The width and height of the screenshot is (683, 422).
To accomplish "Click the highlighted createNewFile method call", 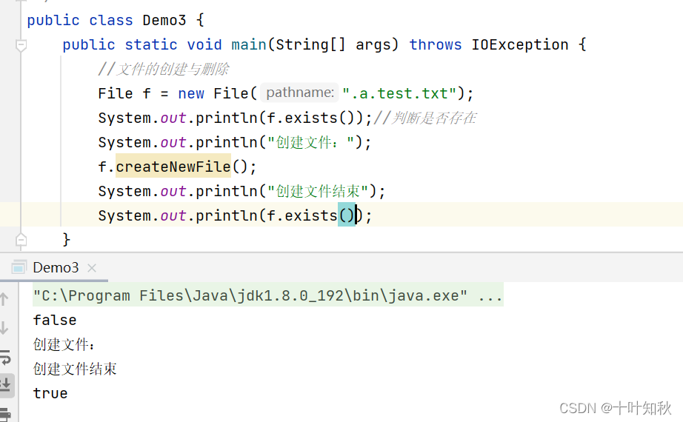I will click(x=173, y=167).
